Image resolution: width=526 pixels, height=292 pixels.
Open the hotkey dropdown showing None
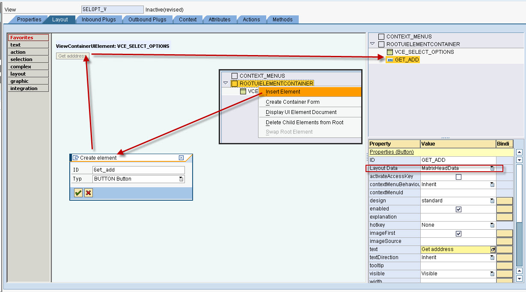point(492,225)
